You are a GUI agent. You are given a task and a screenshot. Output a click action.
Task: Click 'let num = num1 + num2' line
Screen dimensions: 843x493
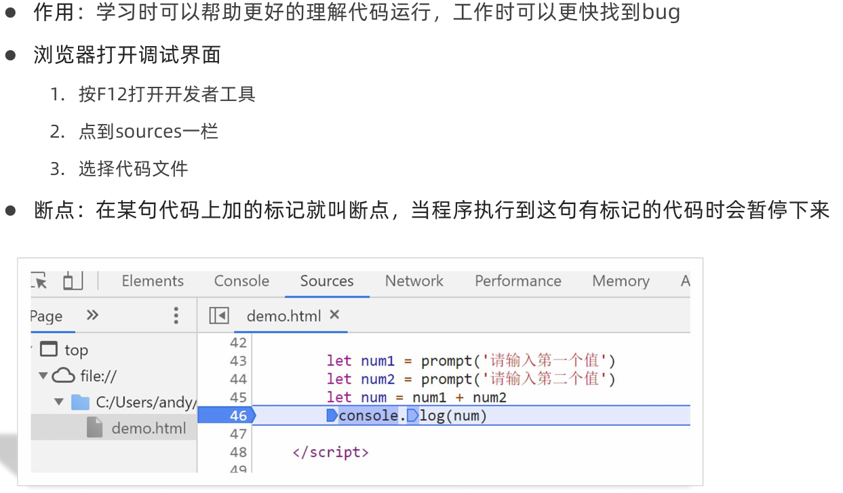coord(416,397)
